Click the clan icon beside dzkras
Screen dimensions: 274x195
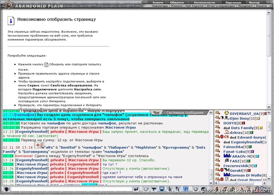227,132
